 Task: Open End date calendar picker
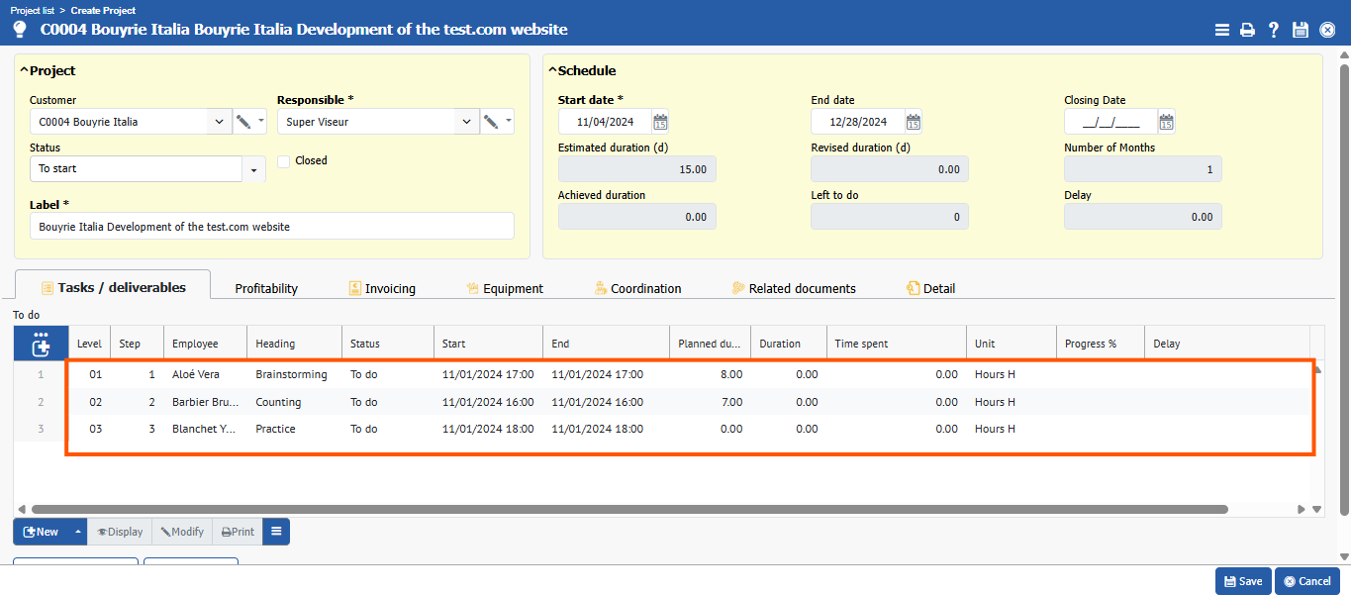click(914, 122)
